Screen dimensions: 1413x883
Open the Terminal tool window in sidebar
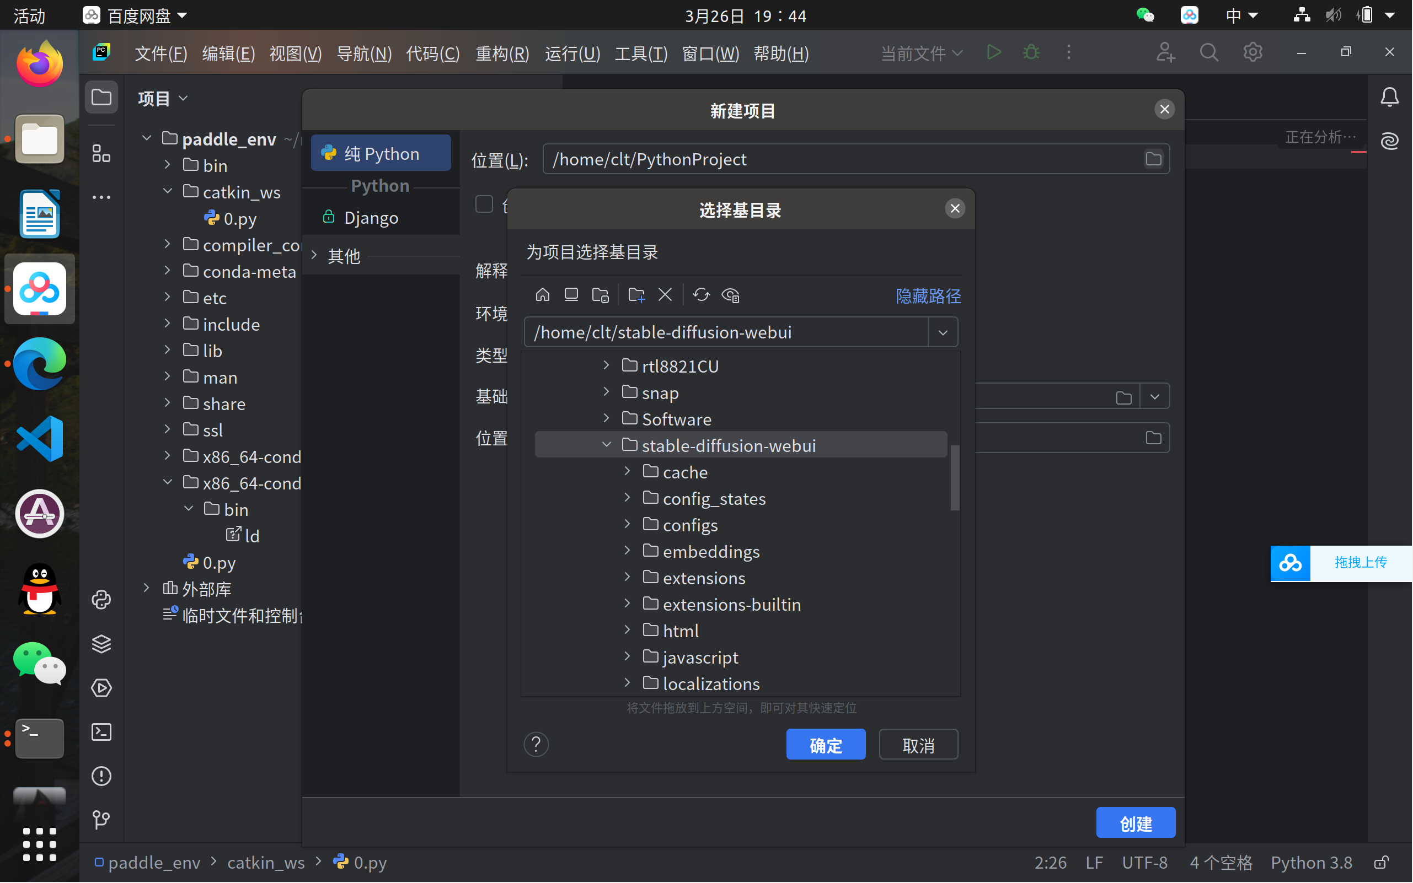tap(101, 732)
